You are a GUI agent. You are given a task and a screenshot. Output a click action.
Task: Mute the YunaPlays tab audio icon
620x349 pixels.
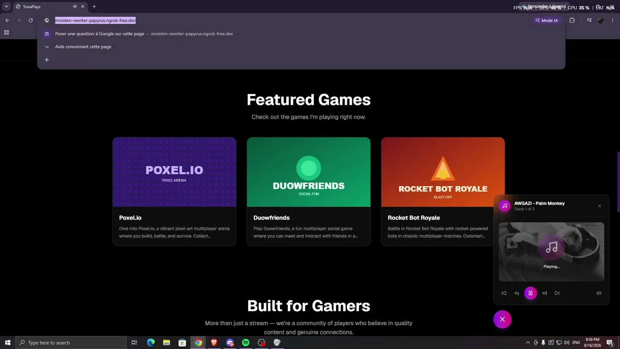coord(75,7)
